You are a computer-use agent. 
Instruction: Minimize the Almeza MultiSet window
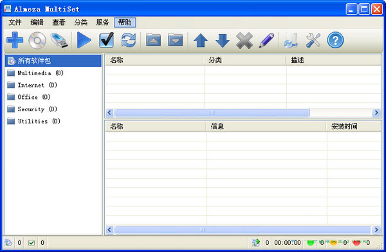coord(351,10)
